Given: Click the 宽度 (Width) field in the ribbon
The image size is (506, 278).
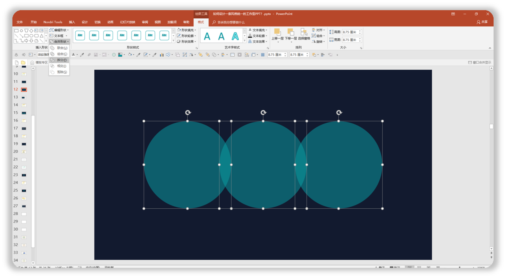Looking at the screenshot, I should [x=352, y=40].
